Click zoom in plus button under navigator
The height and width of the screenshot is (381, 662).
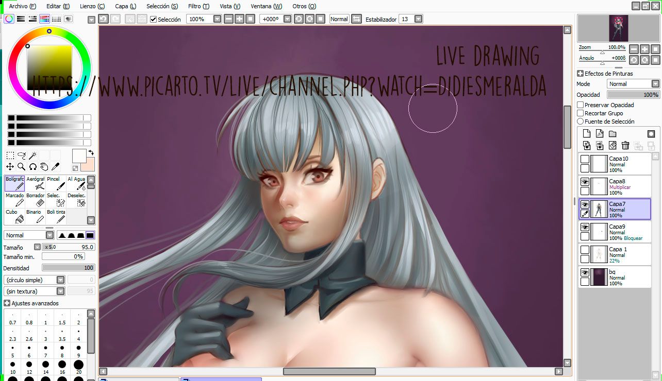(644, 49)
